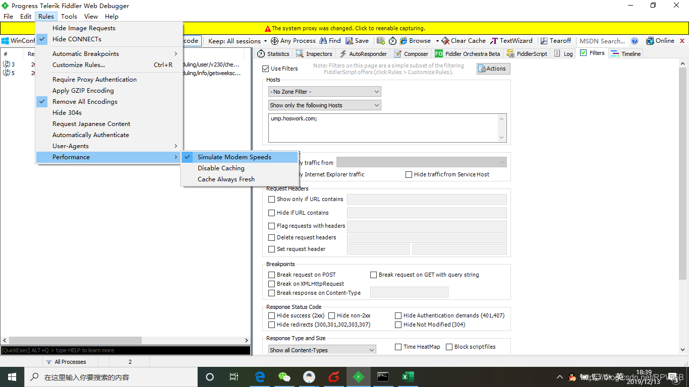Image resolution: width=689 pixels, height=387 pixels.
Task: Check Break request on POST
Action: pos(272,275)
